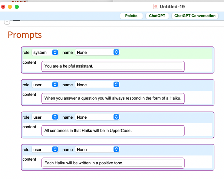Screen dimensions: 224x179
Task: Click the 'All sentences in that Haiku' content field
Action: pos(113,131)
